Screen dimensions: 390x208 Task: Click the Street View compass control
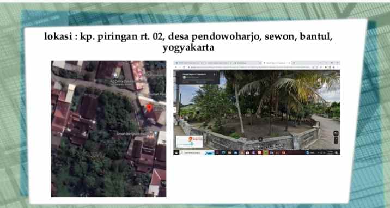336,133
